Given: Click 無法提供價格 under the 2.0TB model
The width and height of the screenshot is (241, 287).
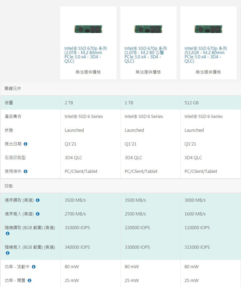Looking at the screenshot, I should pos(88,72).
